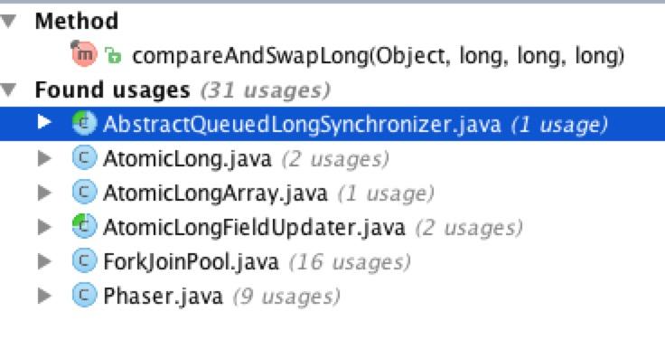Collapse the Found usages section
The height and width of the screenshot is (340, 665).
coord(8,90)
